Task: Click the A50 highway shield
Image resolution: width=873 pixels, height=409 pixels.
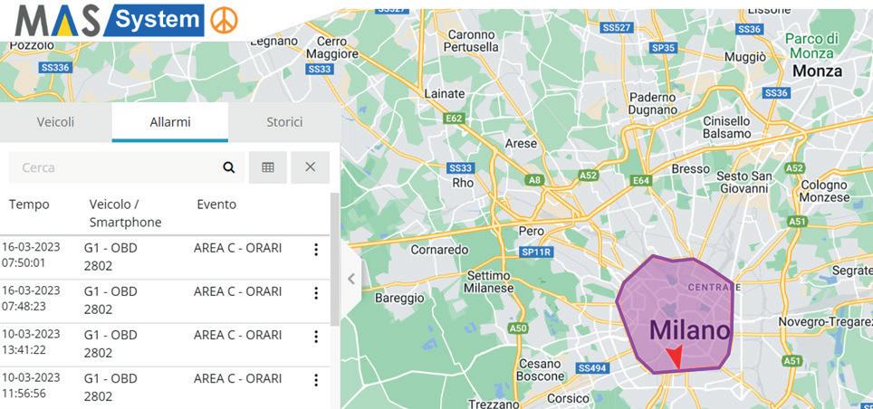Action: pos(518,328)
